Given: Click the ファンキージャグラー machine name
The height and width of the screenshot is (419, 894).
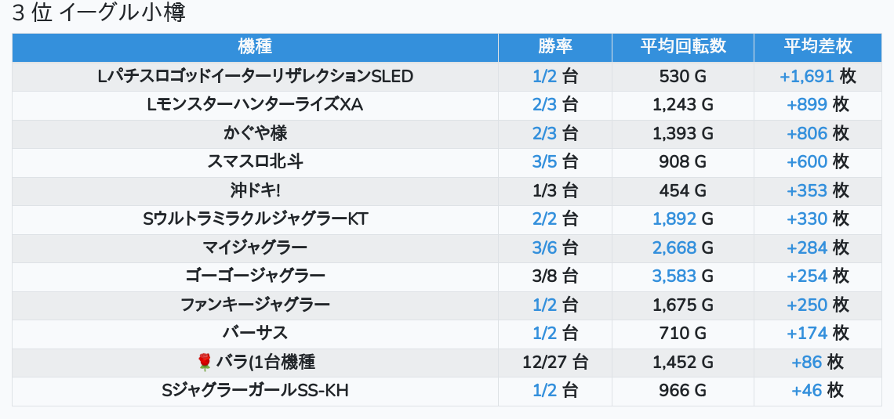Looking at the screenshot, I should (255, 305).
